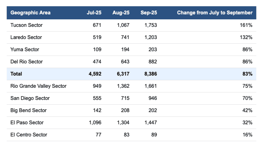Screen dimensions: 263x148
Task: Select the Total row's 83% change cell
Action: coord(247,74)
